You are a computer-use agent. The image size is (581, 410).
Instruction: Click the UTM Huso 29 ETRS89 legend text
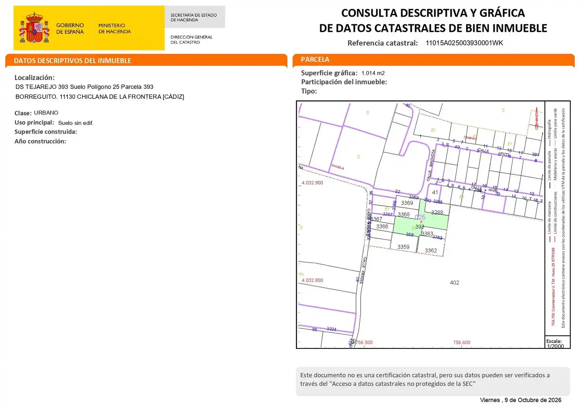[553, 287]
